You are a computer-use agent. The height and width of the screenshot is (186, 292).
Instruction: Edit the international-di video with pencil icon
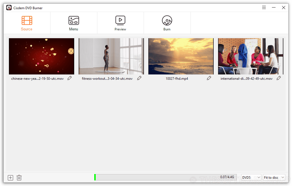[279, 78]
